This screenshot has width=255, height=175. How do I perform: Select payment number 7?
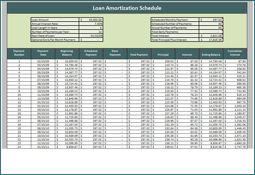(19, 84)
